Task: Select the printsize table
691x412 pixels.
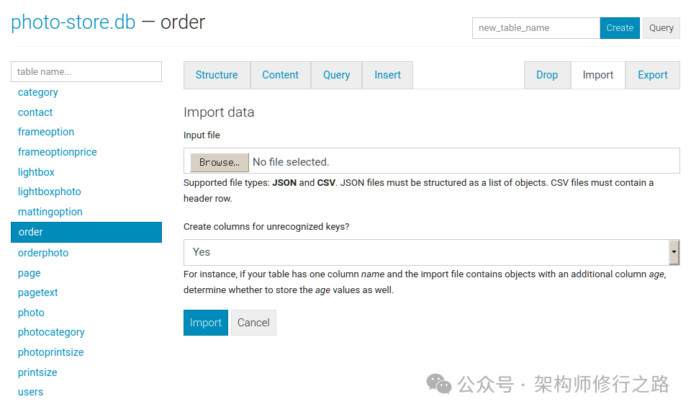Action: [x=37, y=372]
